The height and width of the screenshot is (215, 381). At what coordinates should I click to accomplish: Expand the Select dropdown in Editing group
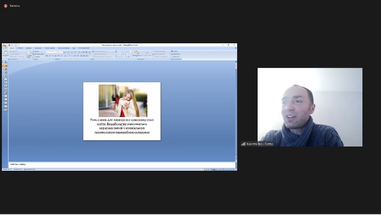click(176, 57)
